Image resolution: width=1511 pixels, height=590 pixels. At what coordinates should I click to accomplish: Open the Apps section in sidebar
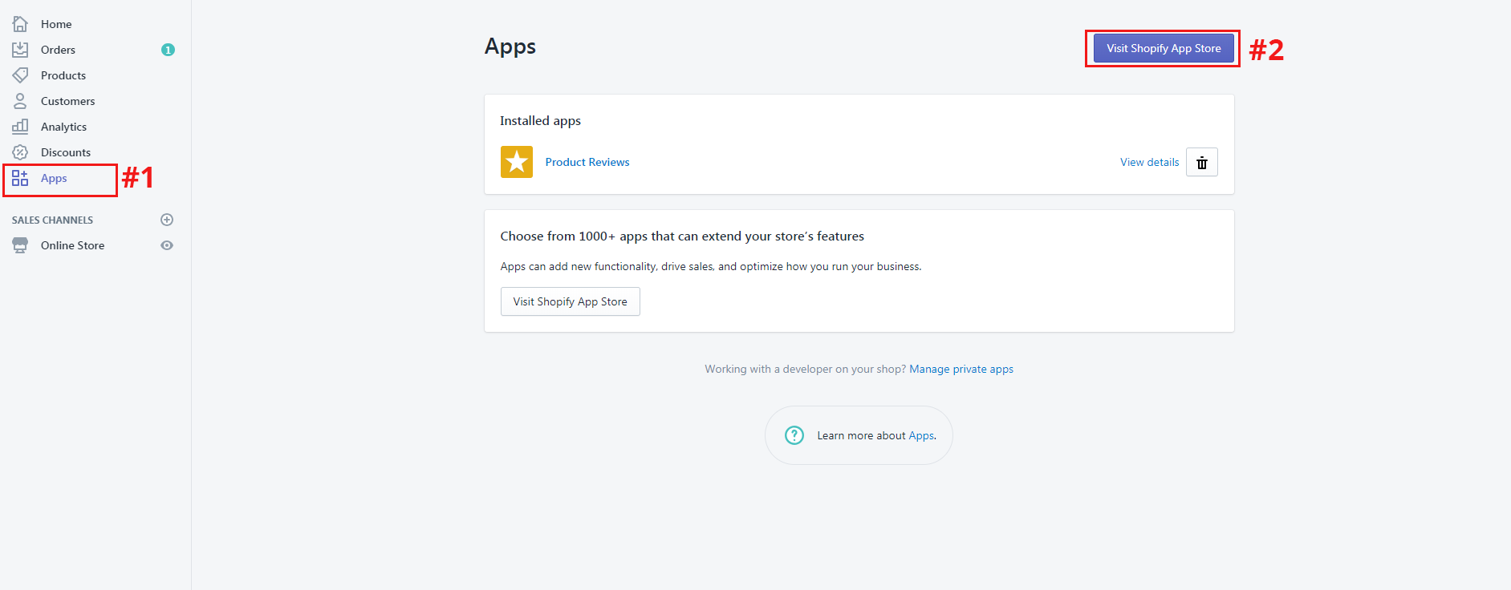(x=54, y=179)
